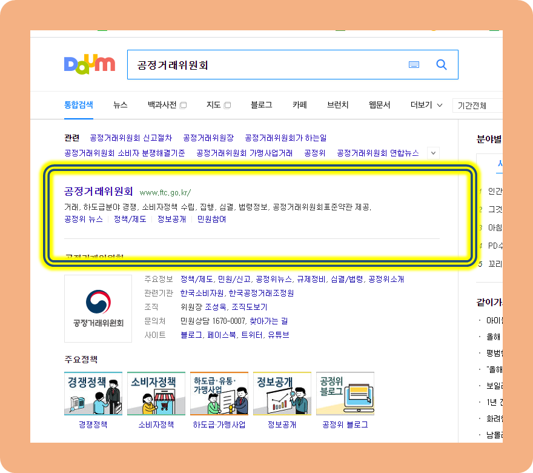533x473 pixels.
Task: Open the 소비자정책 caption link
Action: [156, 424]
